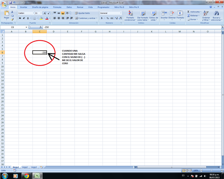Open the font color dropdown arrow
Screen dimensions: 224x179
pyautogui.click(x=50, y=18)
